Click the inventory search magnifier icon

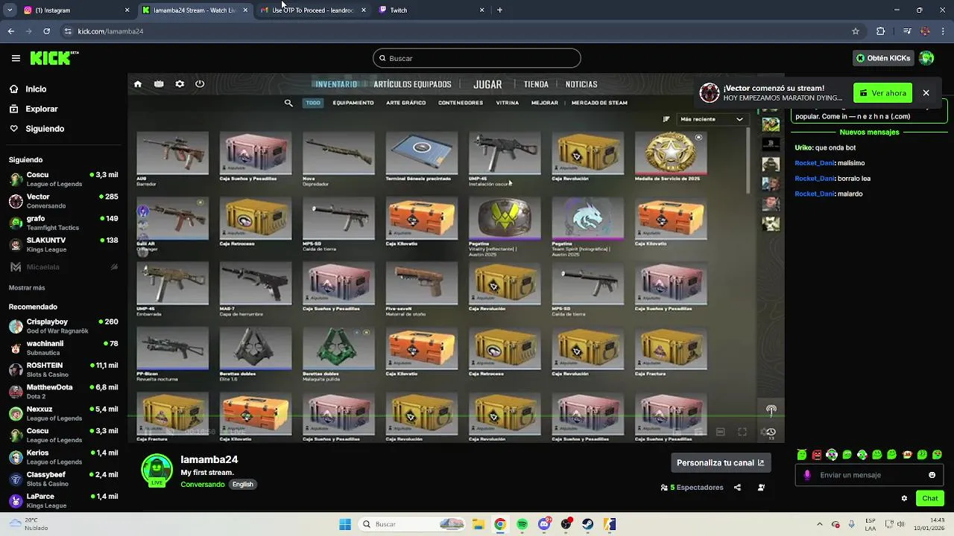click(x=288, y=103)
